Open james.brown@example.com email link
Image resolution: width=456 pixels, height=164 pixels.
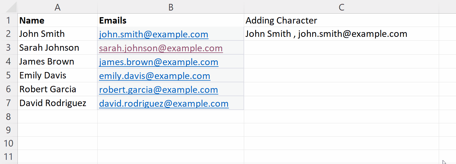click(158, 62)
